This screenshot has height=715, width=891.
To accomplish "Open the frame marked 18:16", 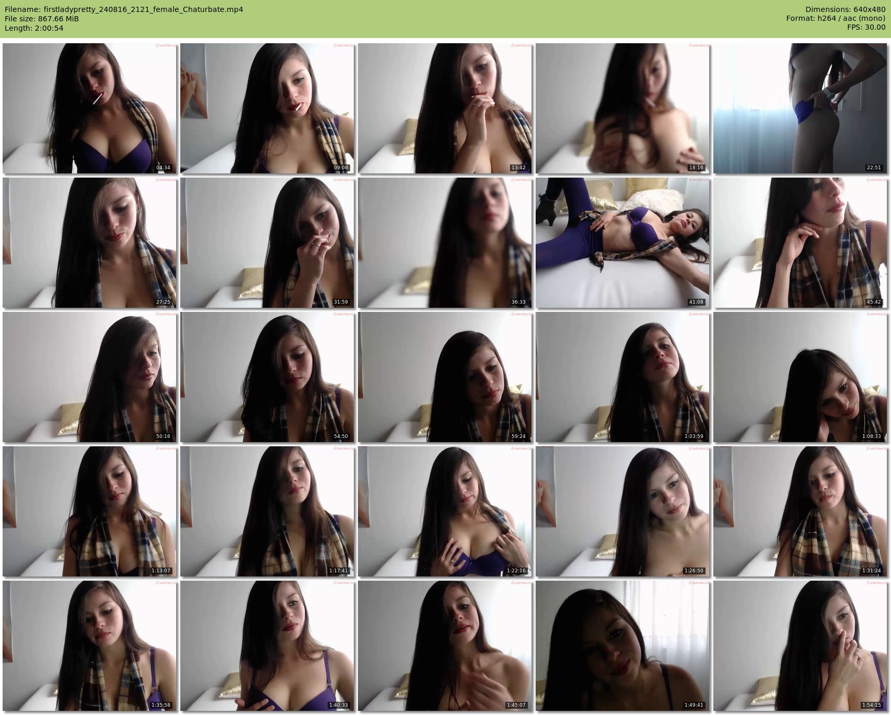I will tap(623, 108).
